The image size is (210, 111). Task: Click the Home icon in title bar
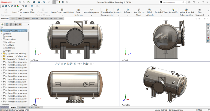20,2
